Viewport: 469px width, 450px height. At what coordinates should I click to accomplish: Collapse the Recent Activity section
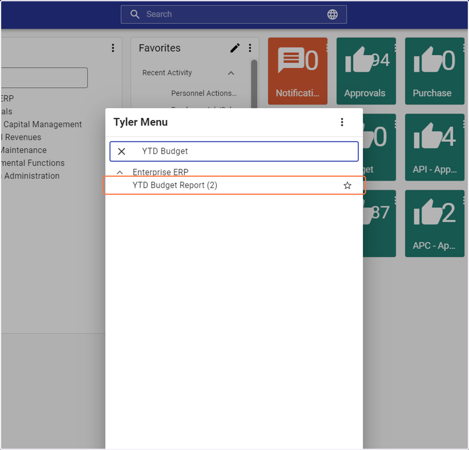231,73
